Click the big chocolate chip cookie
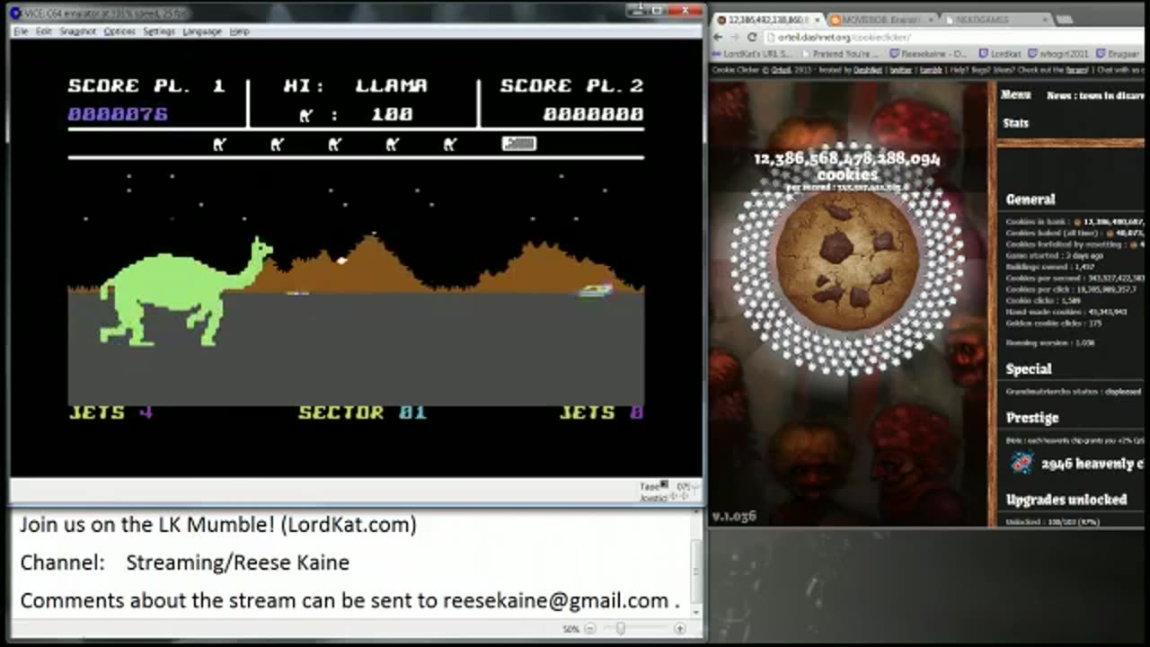This screenshot has height=647, width=1150. [847, 258]
